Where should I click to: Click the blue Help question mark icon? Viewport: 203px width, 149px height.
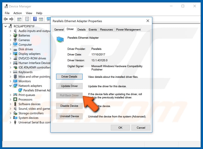tap(35, 19)
